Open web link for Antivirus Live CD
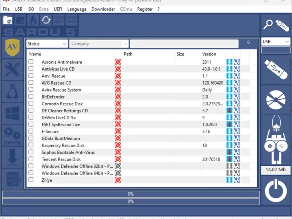Viewport: 292px width, 219px height. click(x=237, y=69)
